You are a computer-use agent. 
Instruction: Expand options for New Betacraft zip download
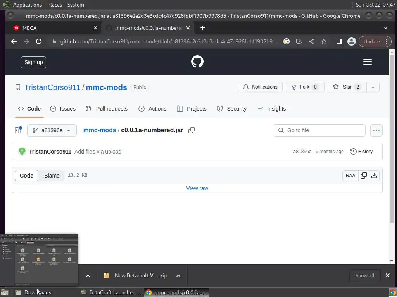tap(178, 275)
